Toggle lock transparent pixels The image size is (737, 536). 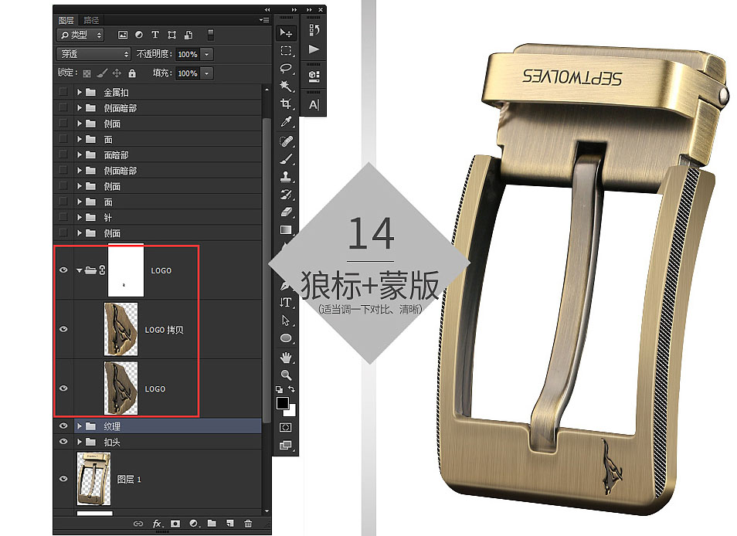coord(87,73)
